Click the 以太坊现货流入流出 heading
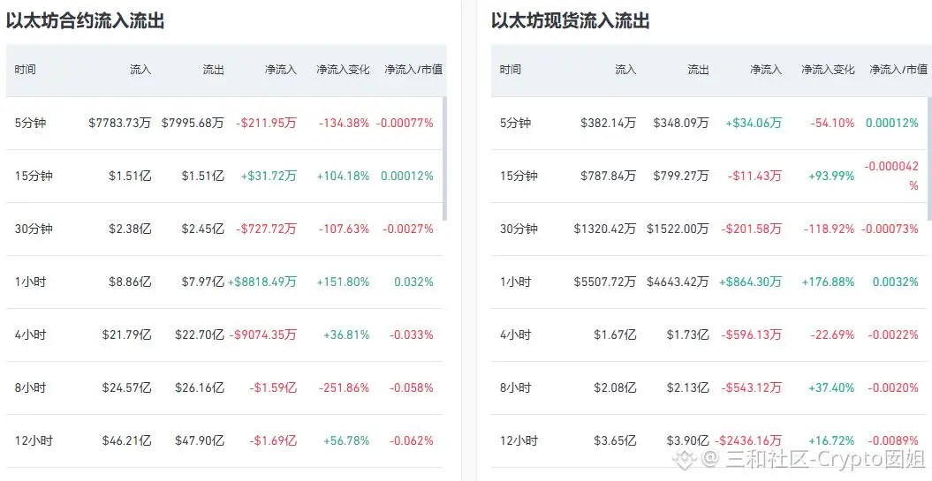The image size is (932, 481). click(570, 21)
